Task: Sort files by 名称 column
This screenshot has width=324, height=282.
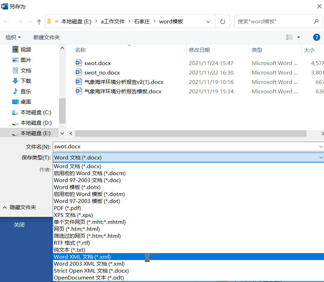Action: 80,50
